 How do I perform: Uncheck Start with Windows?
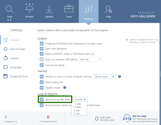click(x=42, y=48)
